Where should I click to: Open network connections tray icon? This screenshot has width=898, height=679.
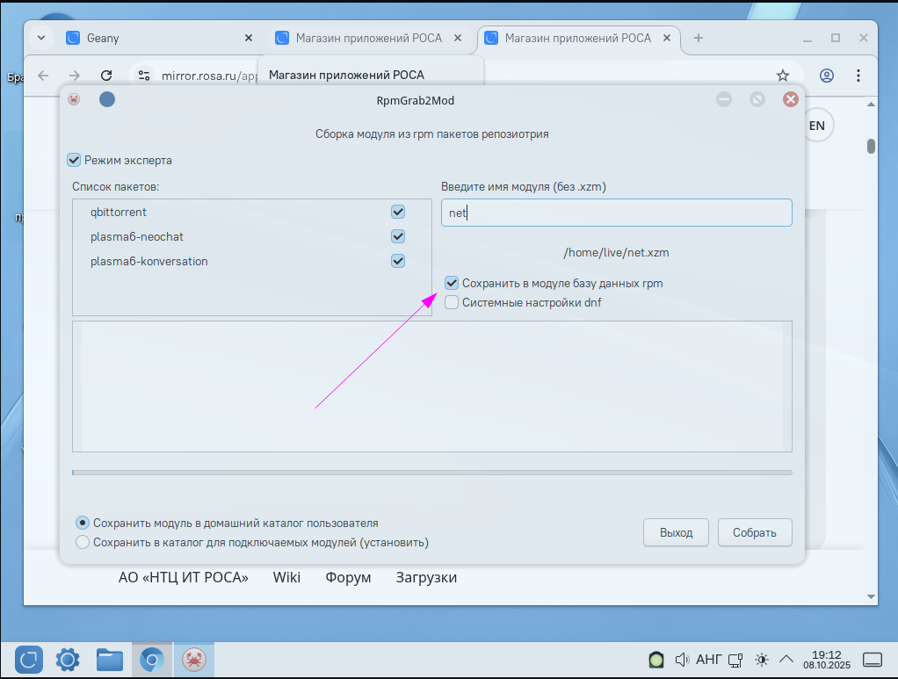coord(735,660)
